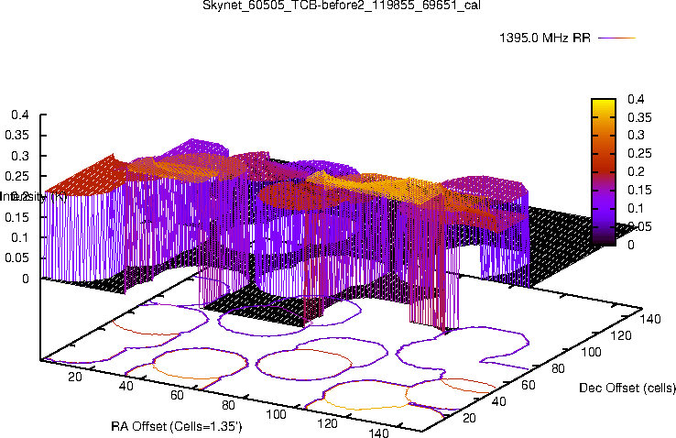
Task: Click the 40 tick on the RA Offset axis
Action: pyautogui.click(x=125, y=386)
